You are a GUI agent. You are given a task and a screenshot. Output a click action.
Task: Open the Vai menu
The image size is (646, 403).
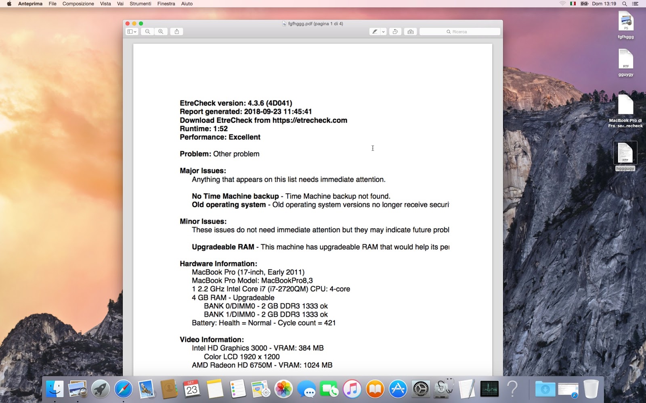[120, 4]
